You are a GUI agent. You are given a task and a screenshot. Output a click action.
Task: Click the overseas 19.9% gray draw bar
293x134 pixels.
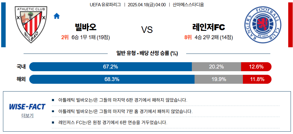click(218, 79)
